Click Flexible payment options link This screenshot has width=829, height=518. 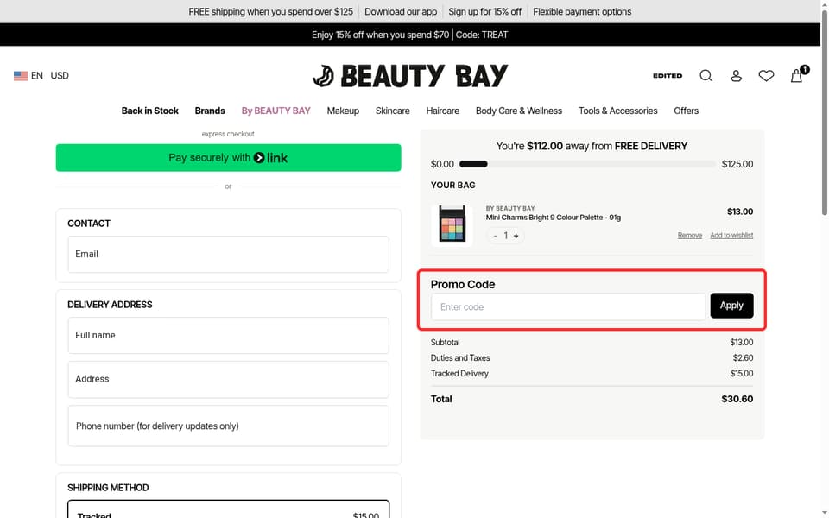[x=582, y=11]
